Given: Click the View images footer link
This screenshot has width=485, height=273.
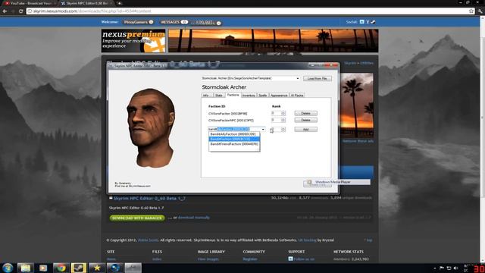Looking at the screenshot, I should coord(208,259).
